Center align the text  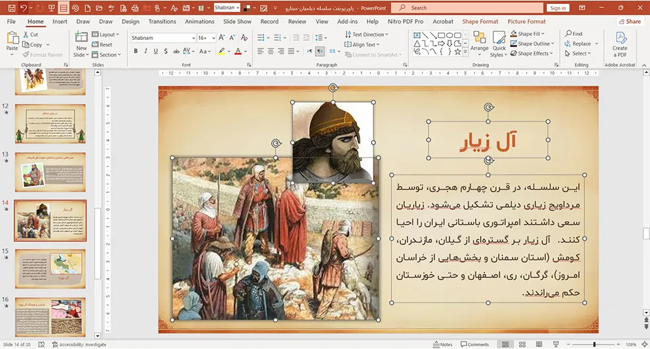click(x=271, y=51)
